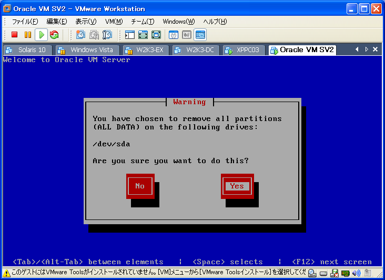Toggle the sidebar view icon
Screen dimensions: 385x280
click(129, 35)
